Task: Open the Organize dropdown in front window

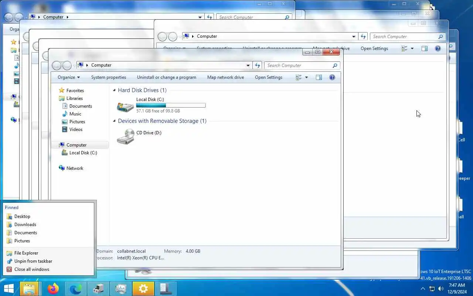Action: click(x=69, y=77)
